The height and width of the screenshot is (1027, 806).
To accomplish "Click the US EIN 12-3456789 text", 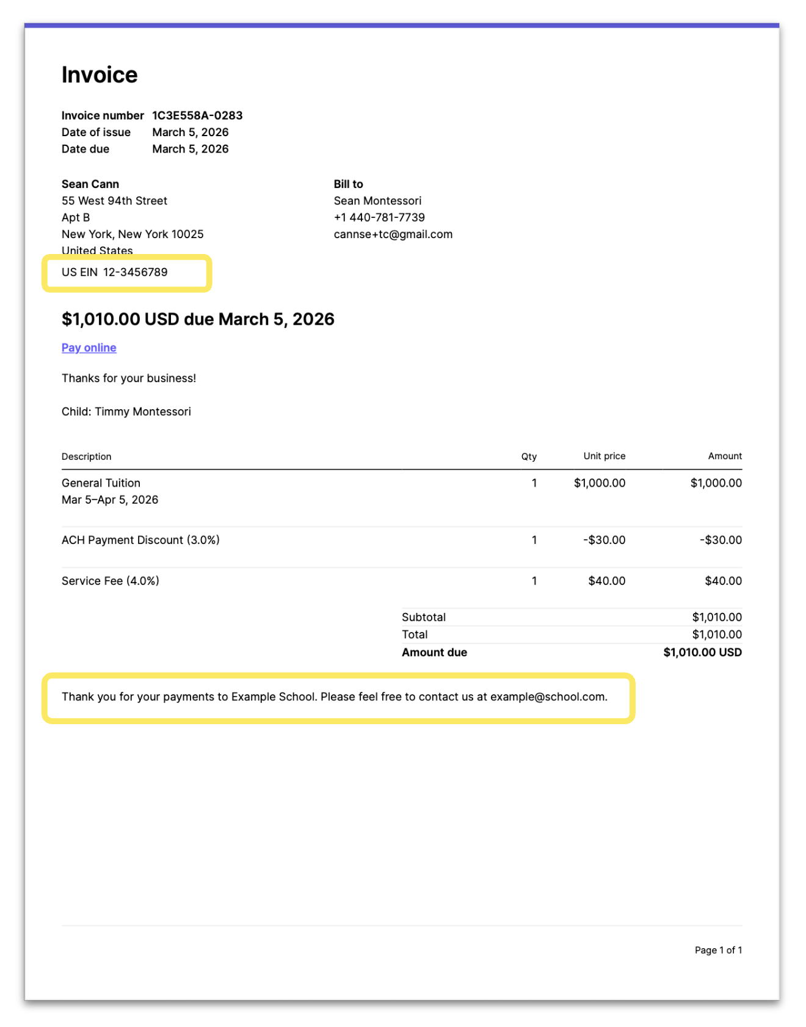I will (115, 272).
